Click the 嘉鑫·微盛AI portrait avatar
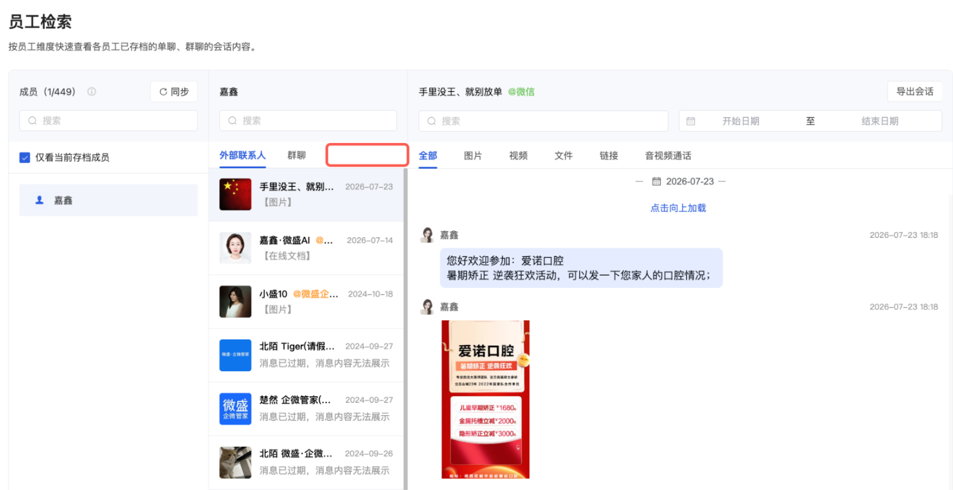Viewport: 953px width, 490px height. pyautogui.click(x=235, y=248)
